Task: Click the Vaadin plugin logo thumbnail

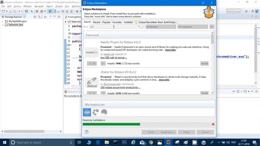Action: click(x=91, y=52)
